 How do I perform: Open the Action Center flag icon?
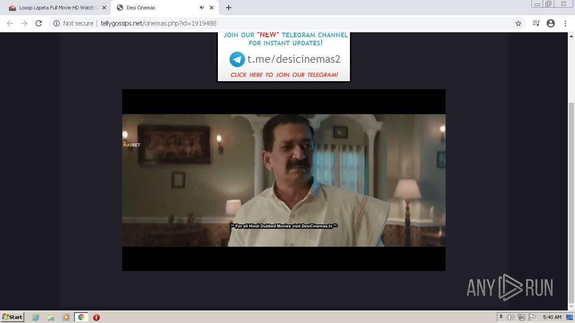(x=532, y=317)
